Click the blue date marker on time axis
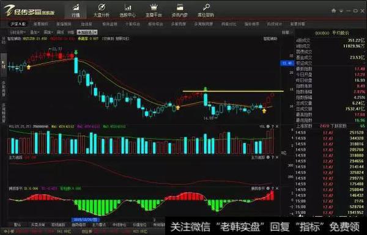The height and width of the screenshot is (235, 367). [x=86, y=220]
